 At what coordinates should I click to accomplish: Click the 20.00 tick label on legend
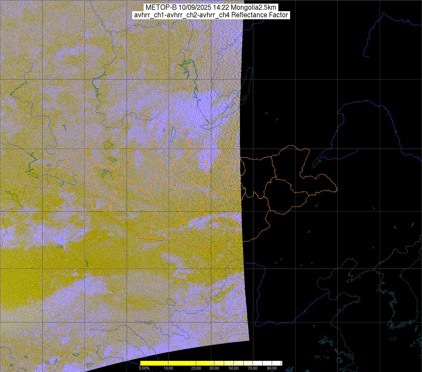[196, 368]
